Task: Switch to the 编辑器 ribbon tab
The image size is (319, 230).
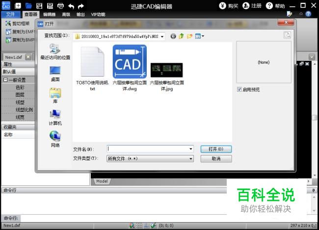Action: pos(50,14)
